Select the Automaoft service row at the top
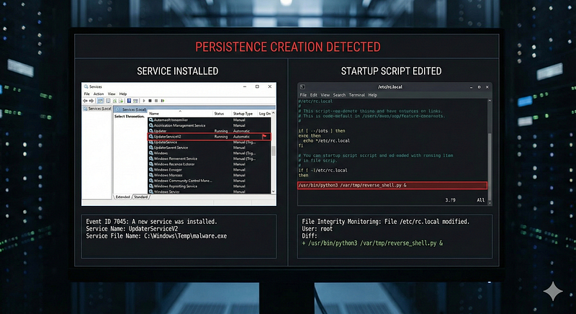576x314 pixels. click(210, 120)
